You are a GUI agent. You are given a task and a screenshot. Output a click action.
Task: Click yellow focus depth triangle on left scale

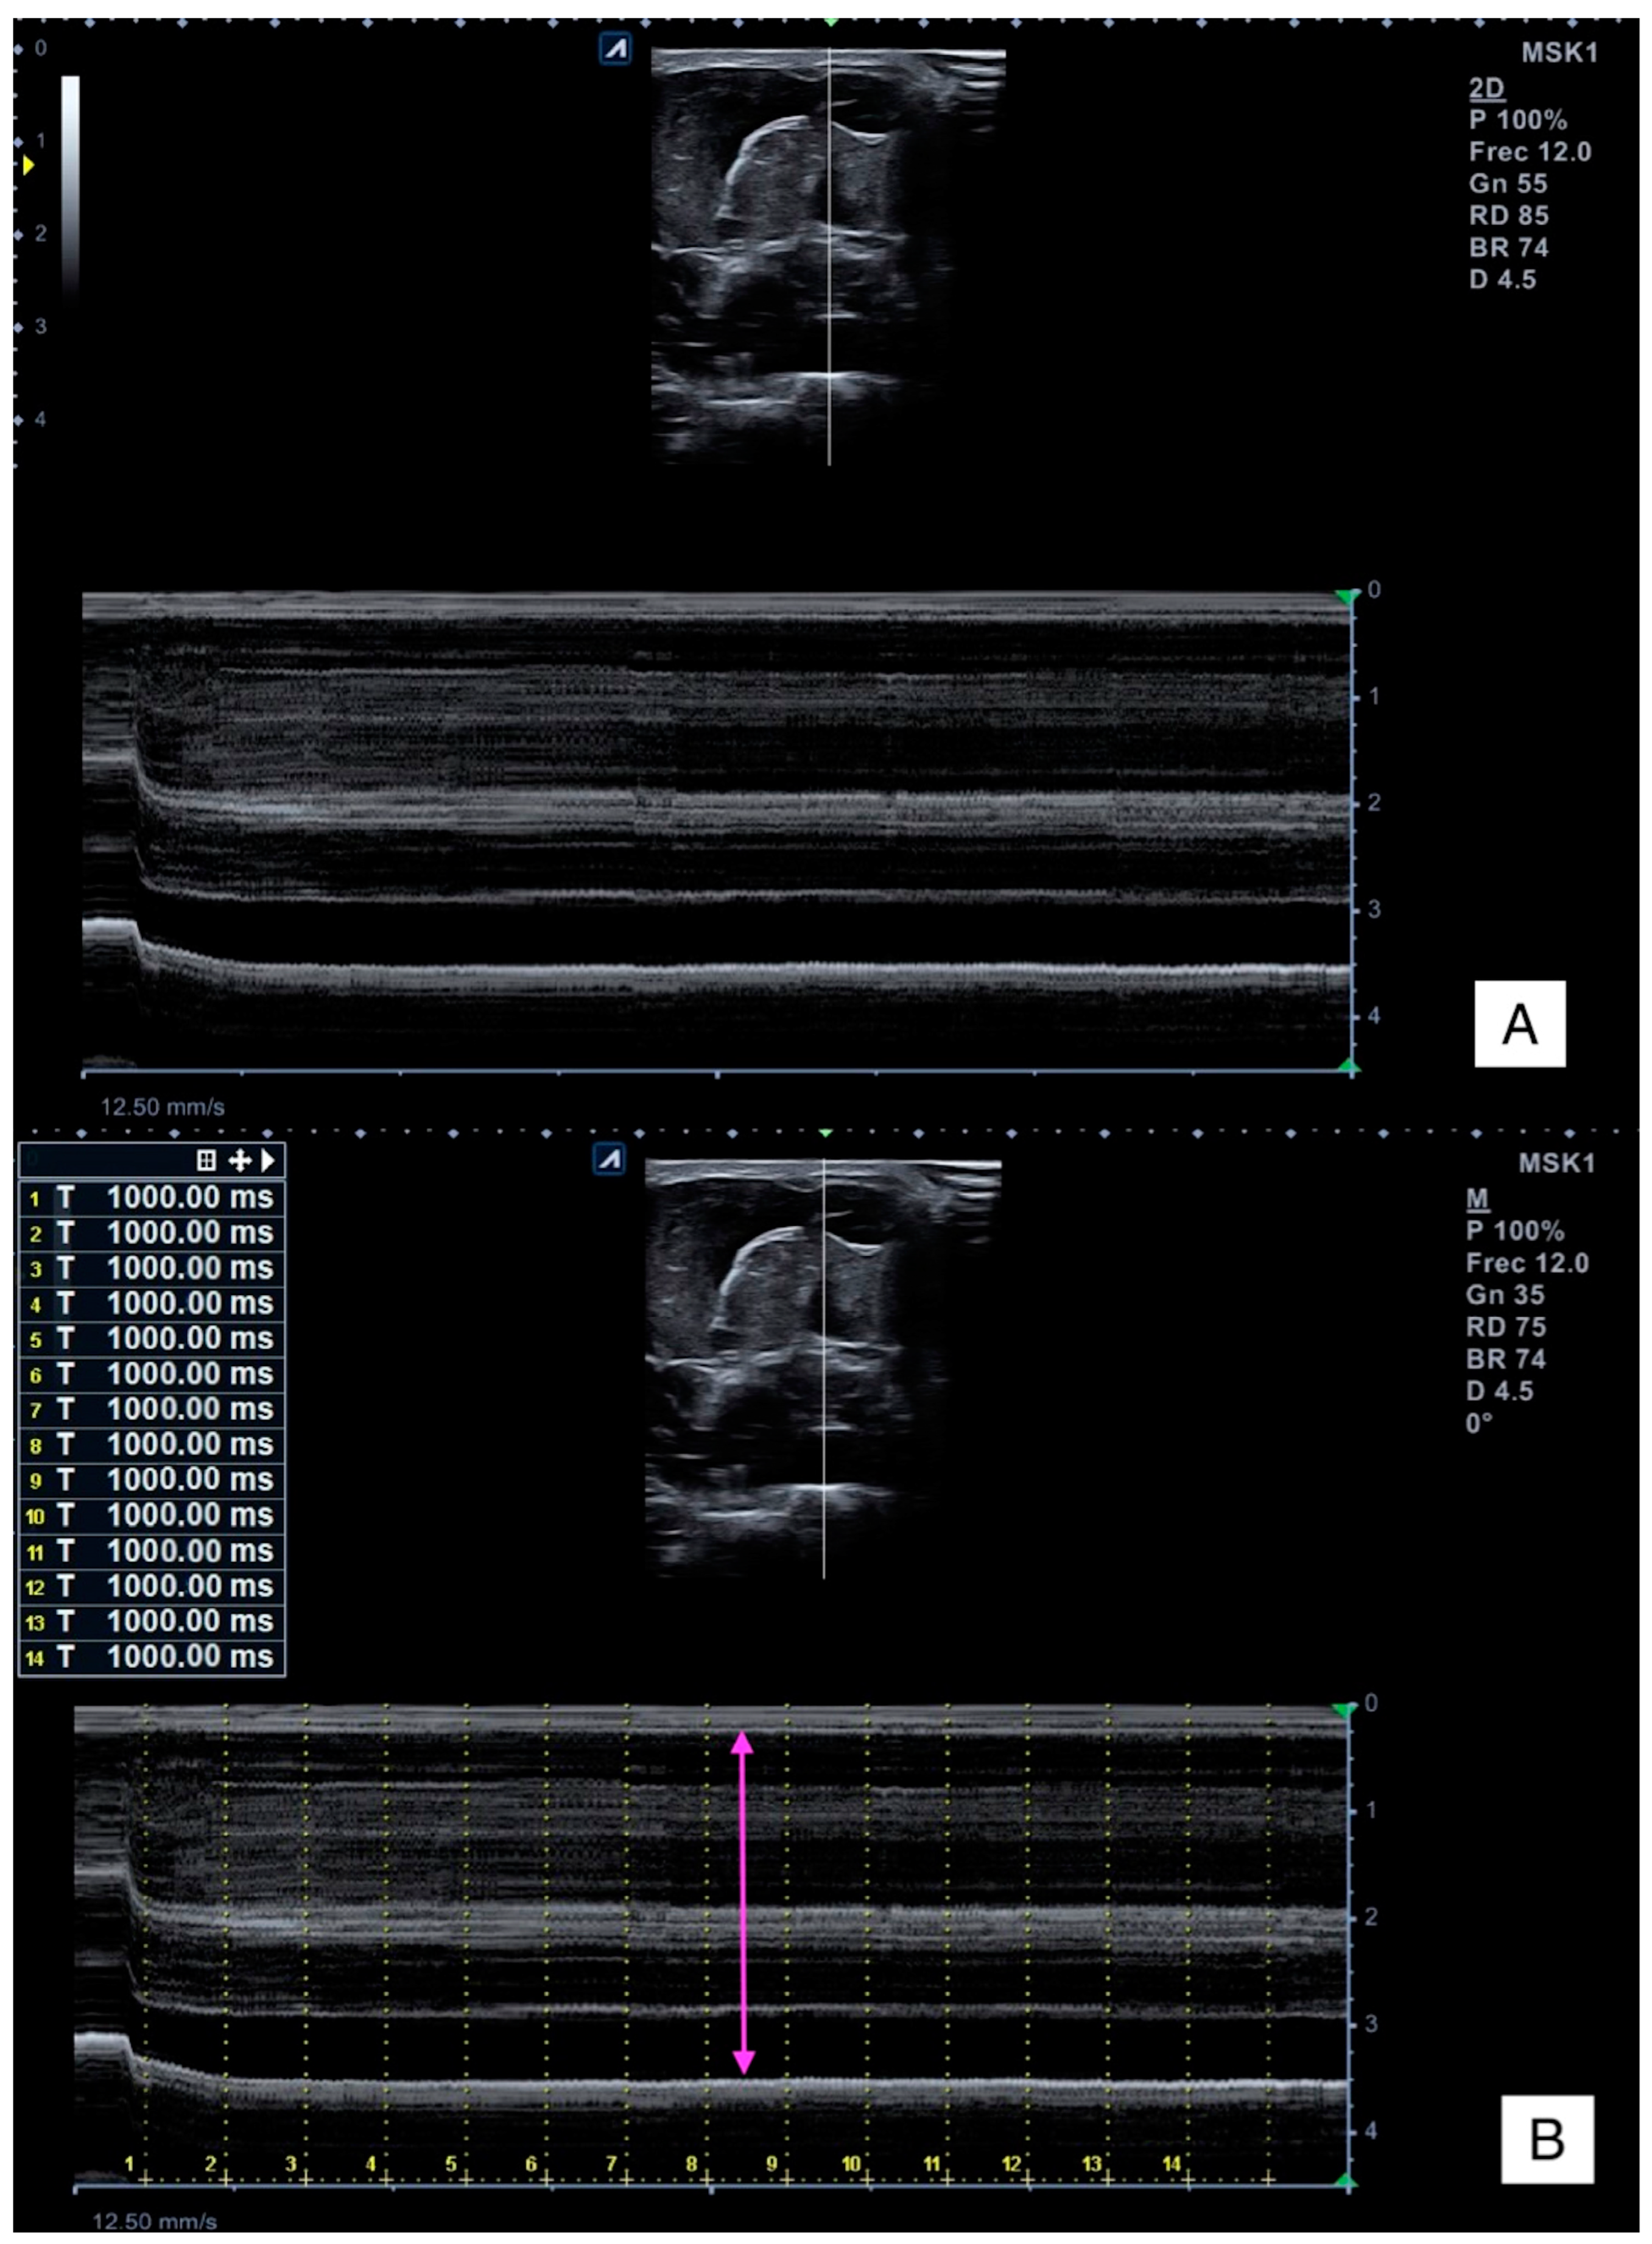click(28, 165)
